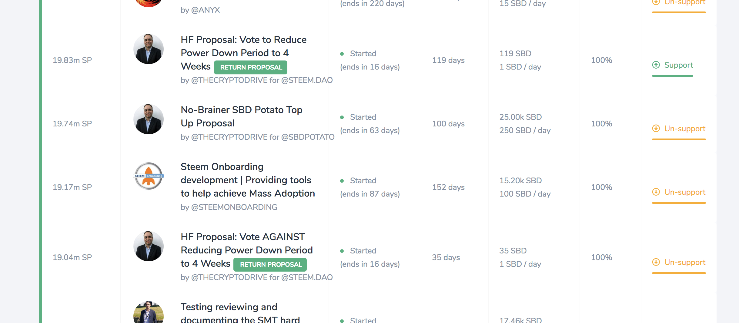Viewport: 739px width, 323px height.
Task: Open avatar beside Vote AGAINST Reducing proposal
Action: tap(149, 246)
